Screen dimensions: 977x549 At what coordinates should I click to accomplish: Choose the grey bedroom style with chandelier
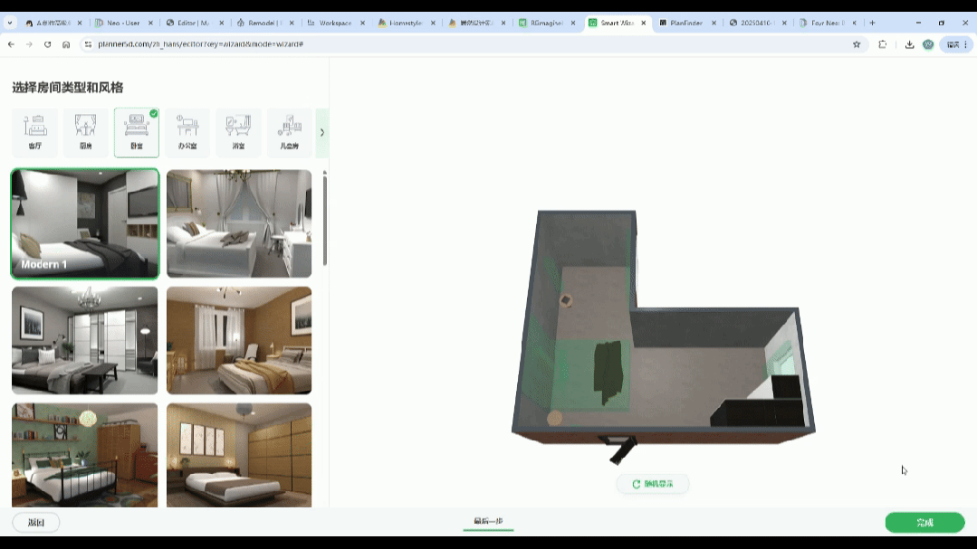(x=85, y=340)
